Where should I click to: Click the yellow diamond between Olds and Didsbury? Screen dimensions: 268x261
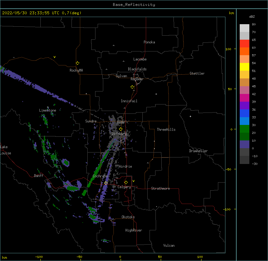click(121, 129)
